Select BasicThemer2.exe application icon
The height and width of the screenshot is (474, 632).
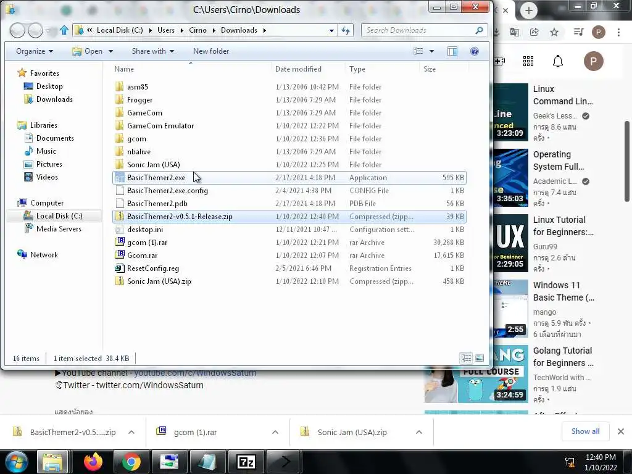(x=119, y=178)
